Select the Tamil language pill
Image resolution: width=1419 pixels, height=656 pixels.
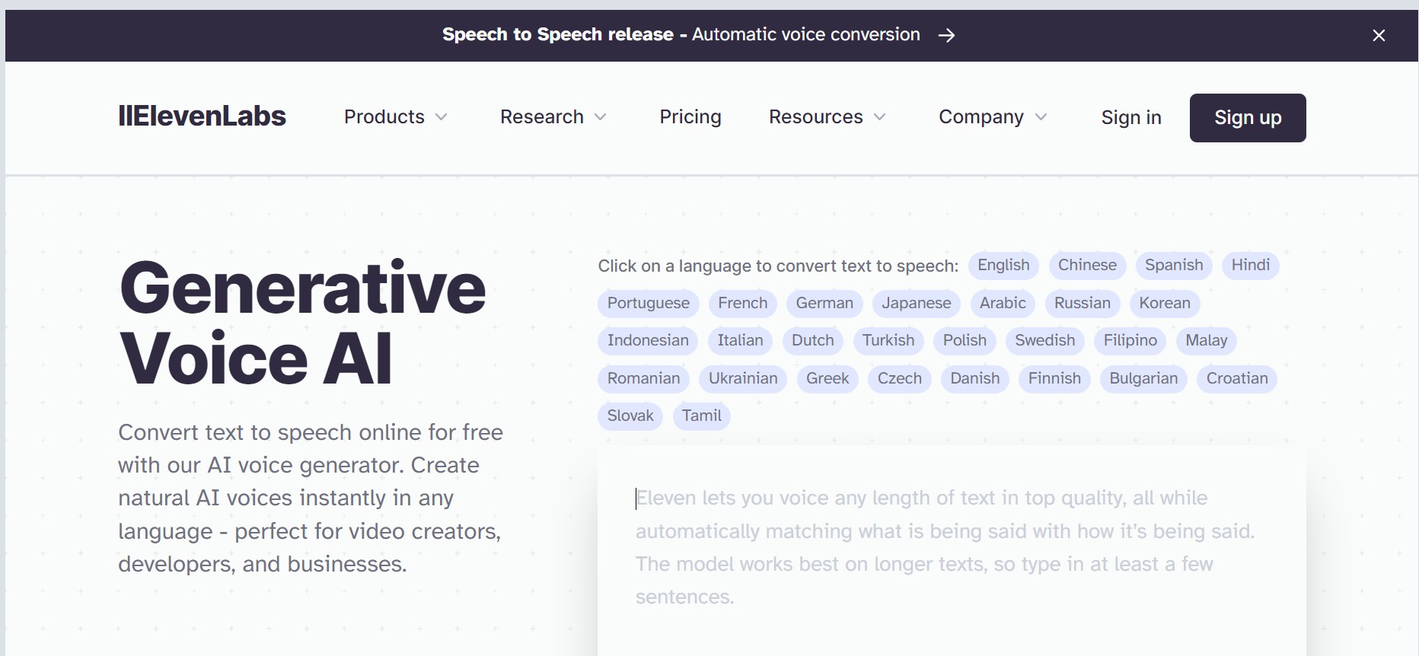pos(701,416)
